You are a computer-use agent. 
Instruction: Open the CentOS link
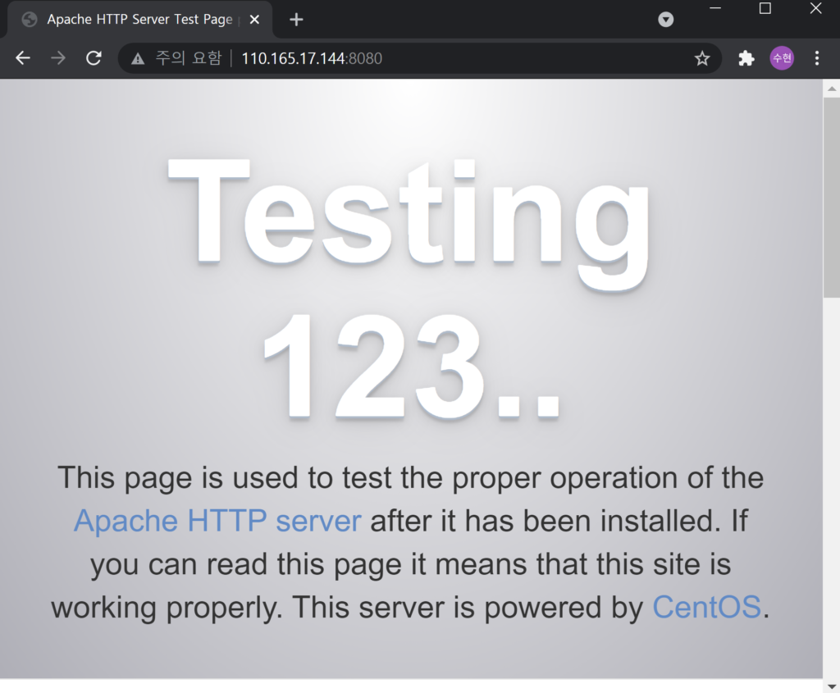(x=706, y=608)
